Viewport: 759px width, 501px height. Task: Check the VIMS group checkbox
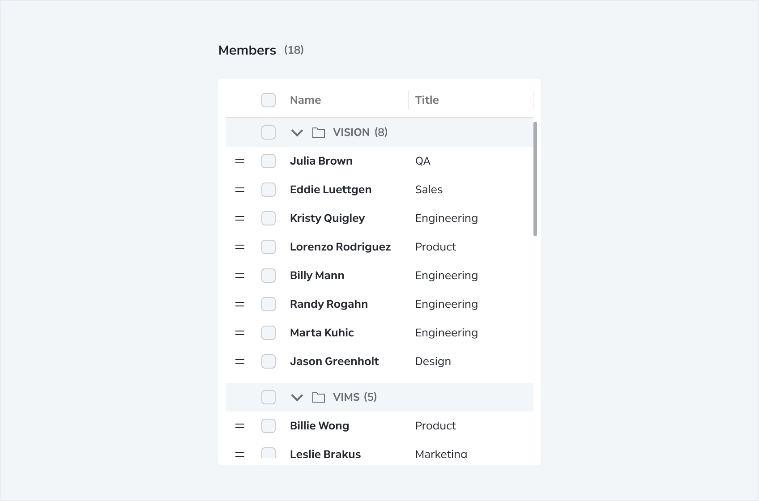[269, 397]
